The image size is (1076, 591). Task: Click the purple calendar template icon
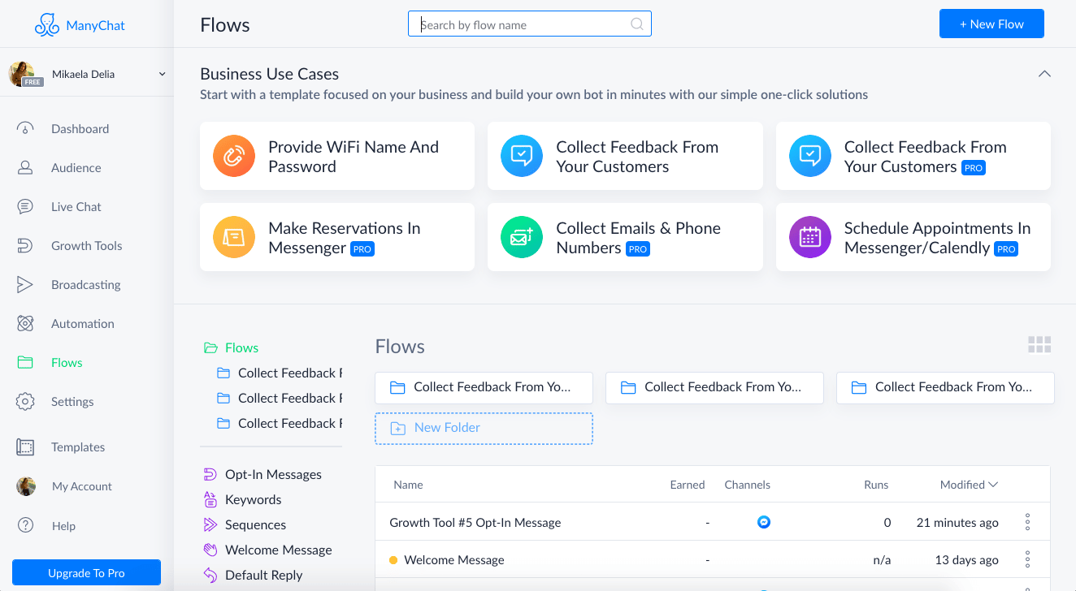pos(810,237)
